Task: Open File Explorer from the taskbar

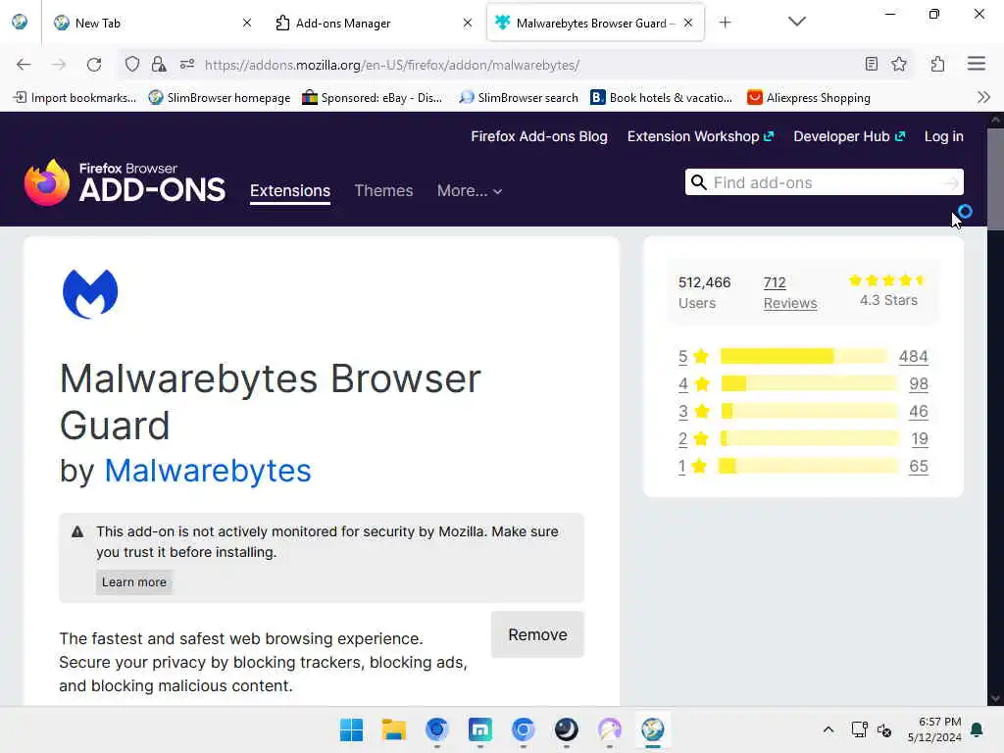Action: 394,729
